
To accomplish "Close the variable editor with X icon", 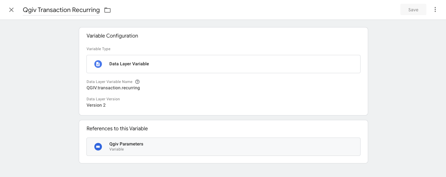I will coord(11,10).
